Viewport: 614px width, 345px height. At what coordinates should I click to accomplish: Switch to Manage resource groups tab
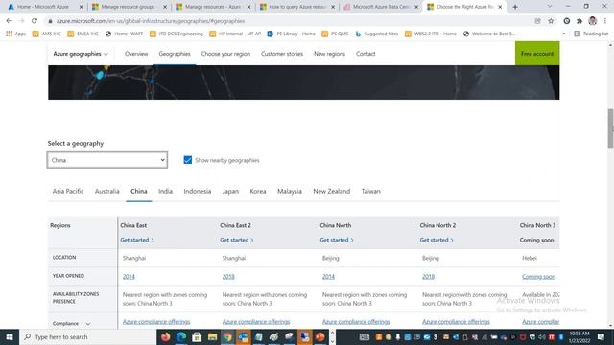129,7
